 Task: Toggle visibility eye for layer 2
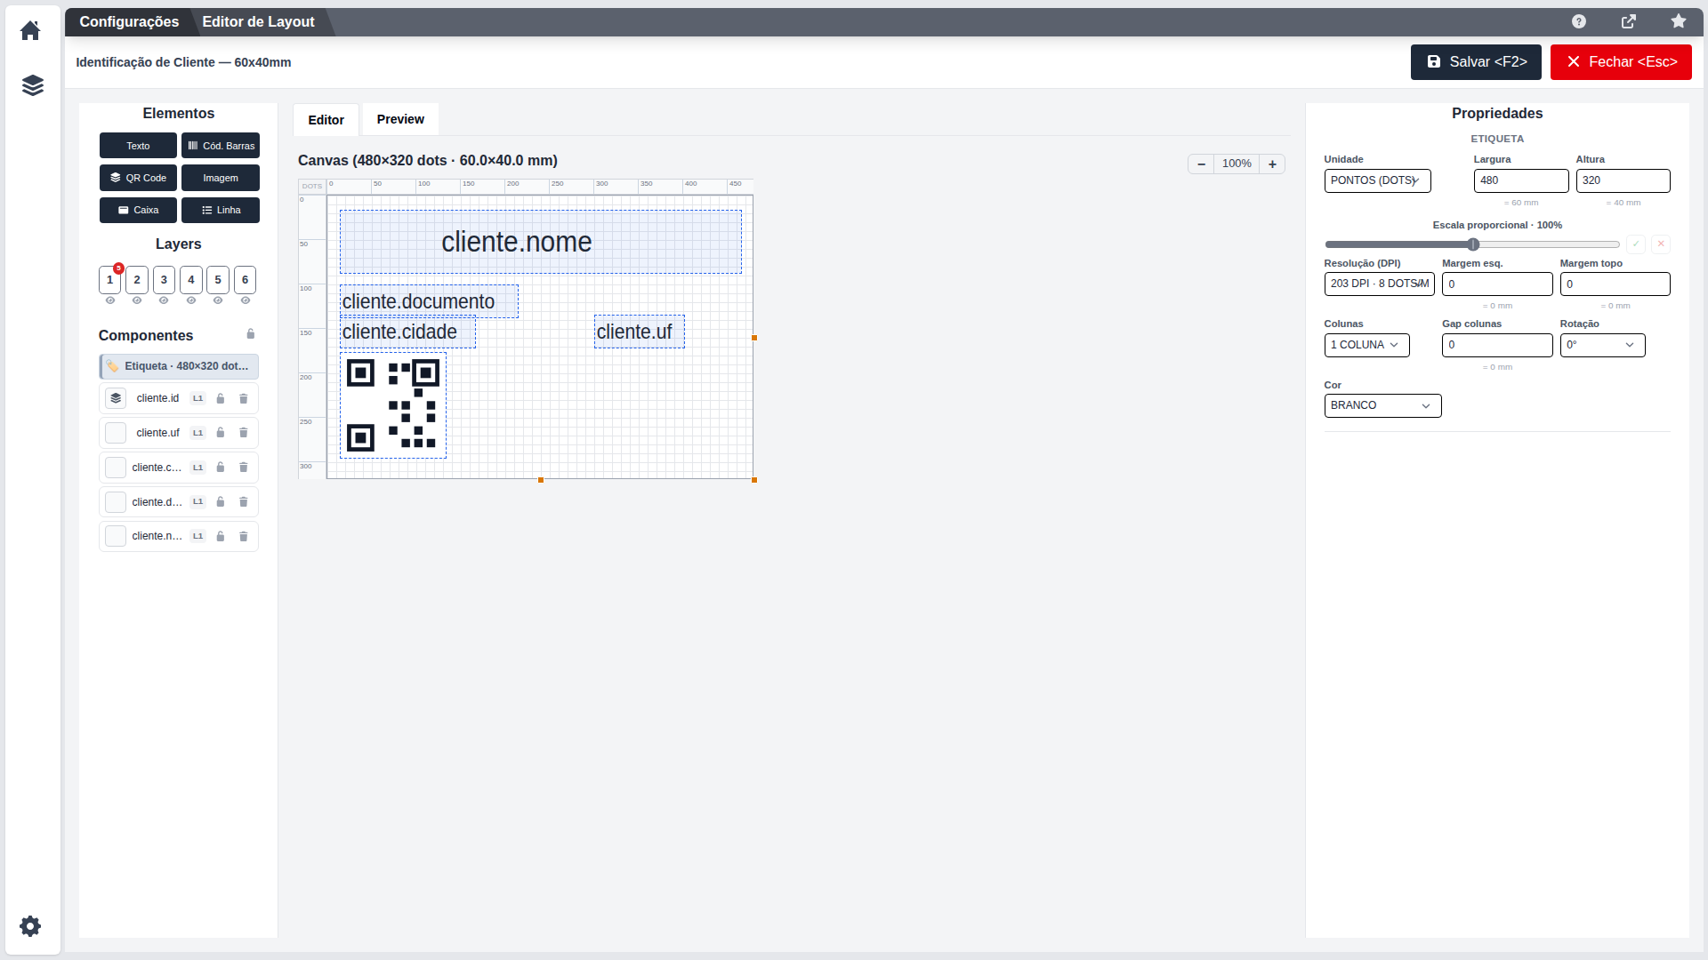[137, 300]
